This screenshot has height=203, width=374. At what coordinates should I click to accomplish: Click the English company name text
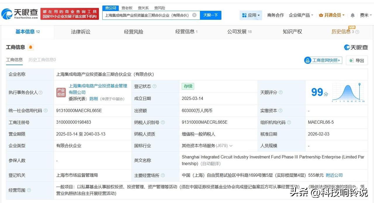(273, 160)
